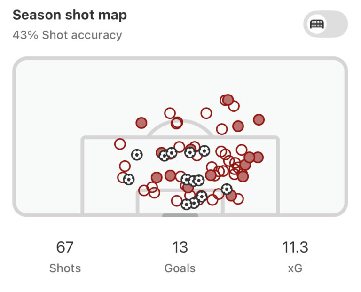Select the rightmost filled shot outside box
This screenshot has height=292, width=361.
click(259, 119)
